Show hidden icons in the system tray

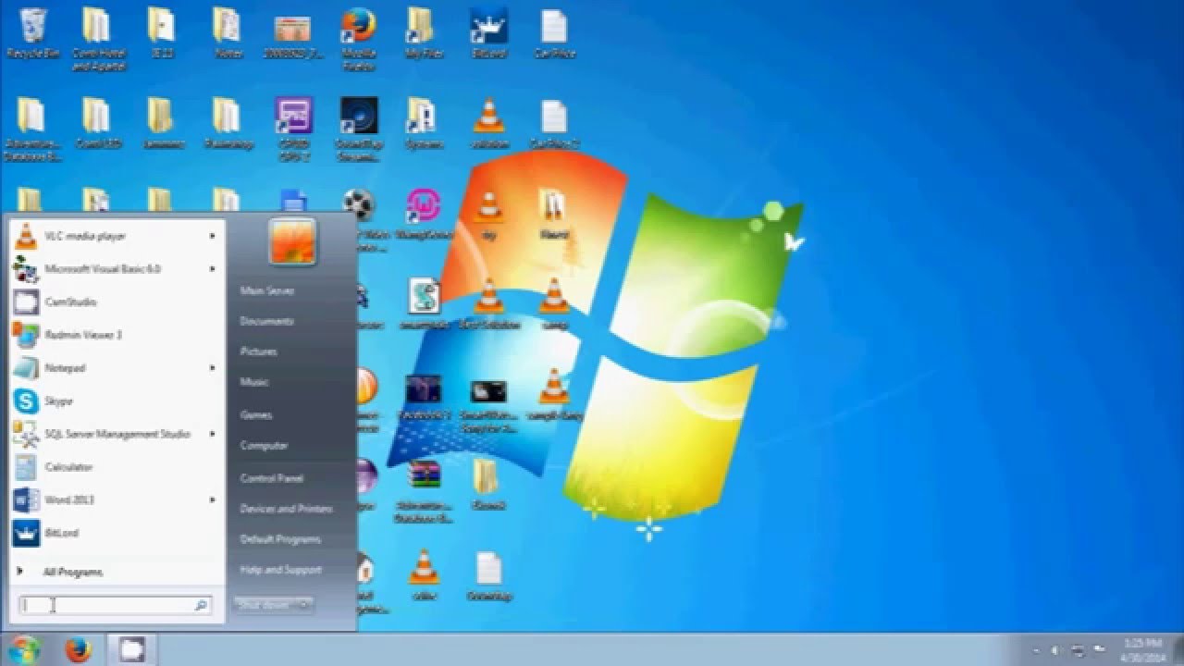(x=1035, y=650)
